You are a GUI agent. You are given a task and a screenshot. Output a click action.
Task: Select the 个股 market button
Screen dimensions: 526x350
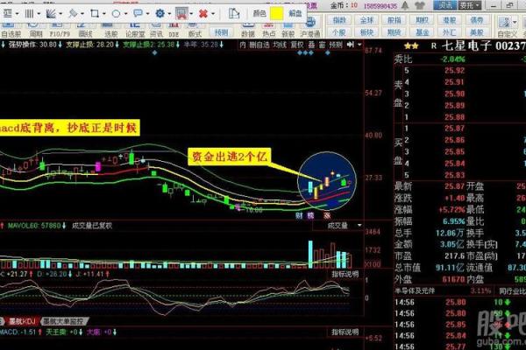[339, 32]
